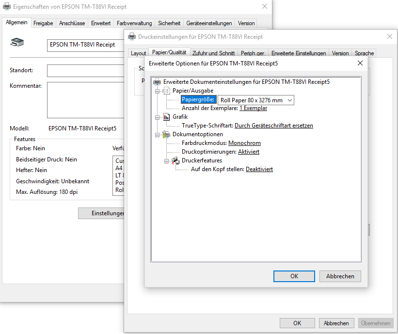Select the Grafik tree label
The width and height of the screenshot is (398, 334).
click(x=180, y=117)
